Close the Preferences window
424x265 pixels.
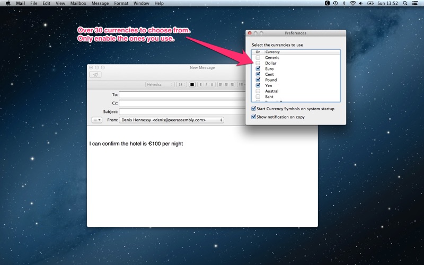[x=250, y=33]
